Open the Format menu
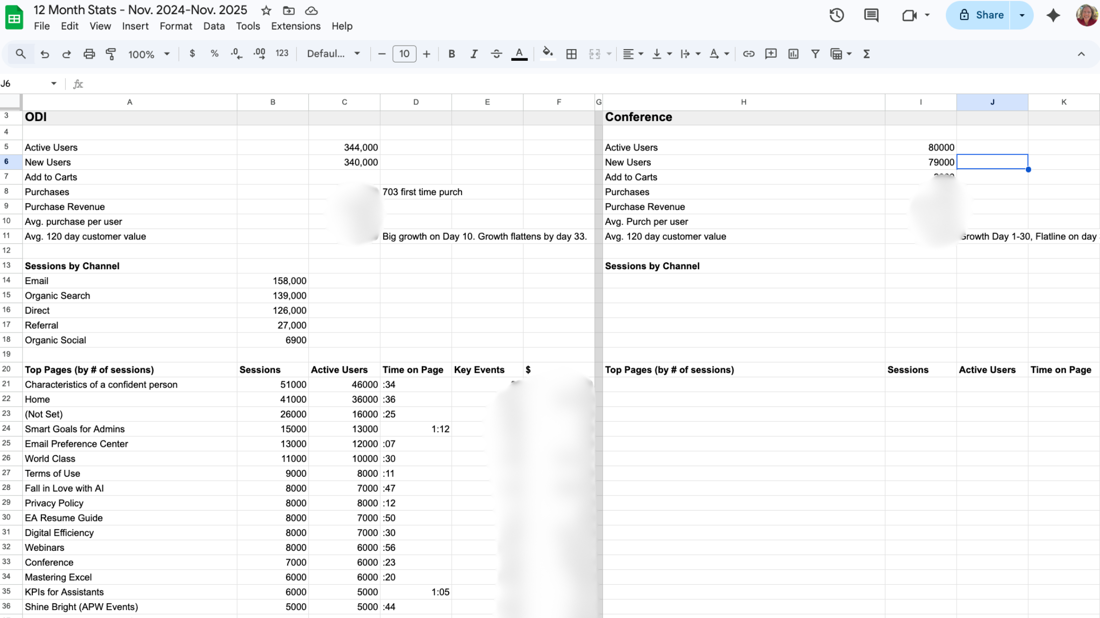 pos(176,26)
